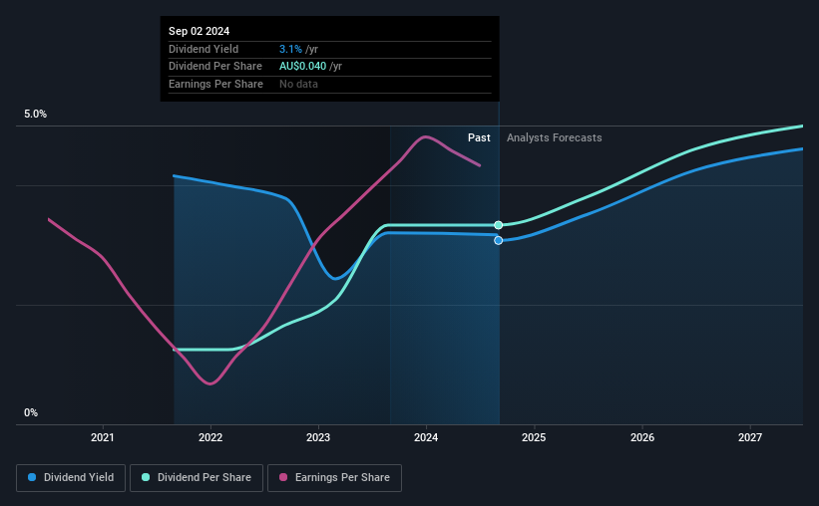The image size is (819, 506).
Task: Toggle the Earnings Per Share legend button
Action: 334,478
